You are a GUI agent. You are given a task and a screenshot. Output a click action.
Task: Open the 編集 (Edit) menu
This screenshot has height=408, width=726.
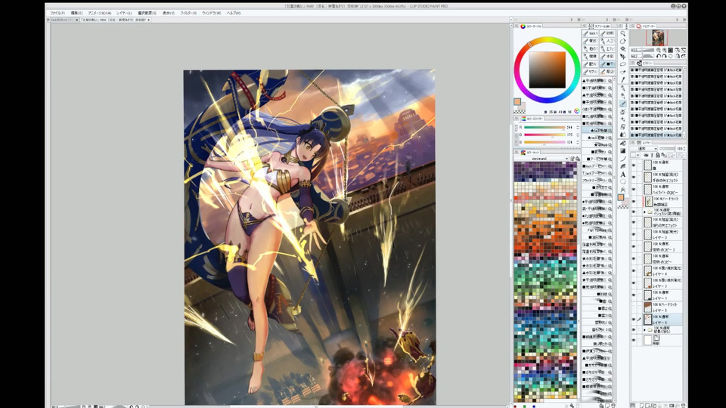tap(76, 13)
